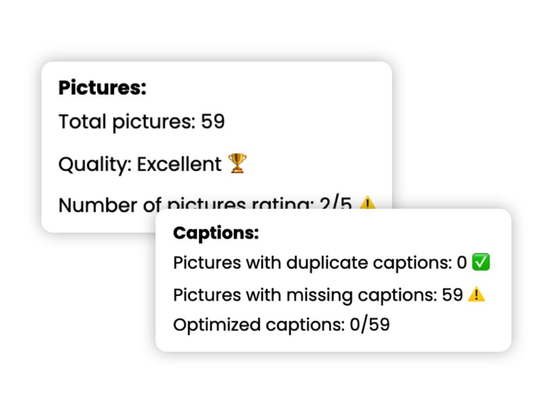Viewport: 544px width, 400px height.
Task: Click Pictures with duplicate captions text
Action: tap(312, 263)
